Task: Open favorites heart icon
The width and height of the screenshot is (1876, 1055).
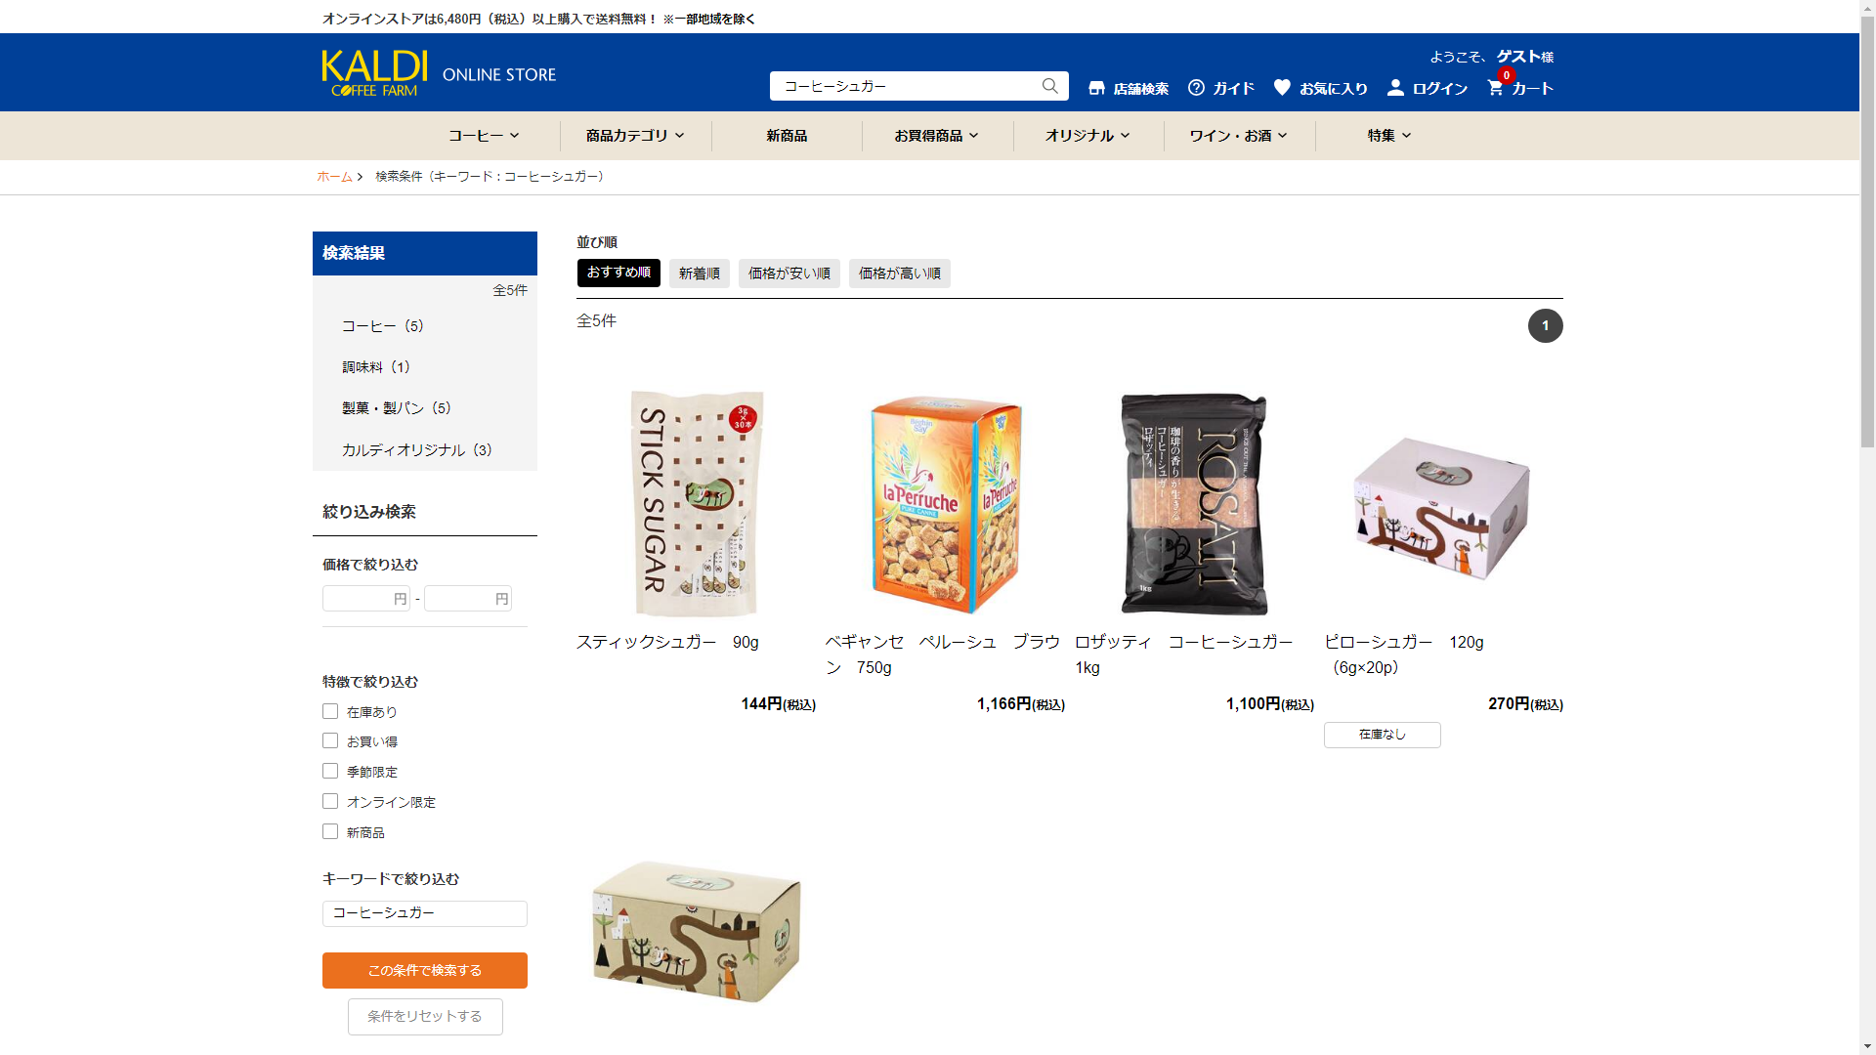Action: 1282,88
